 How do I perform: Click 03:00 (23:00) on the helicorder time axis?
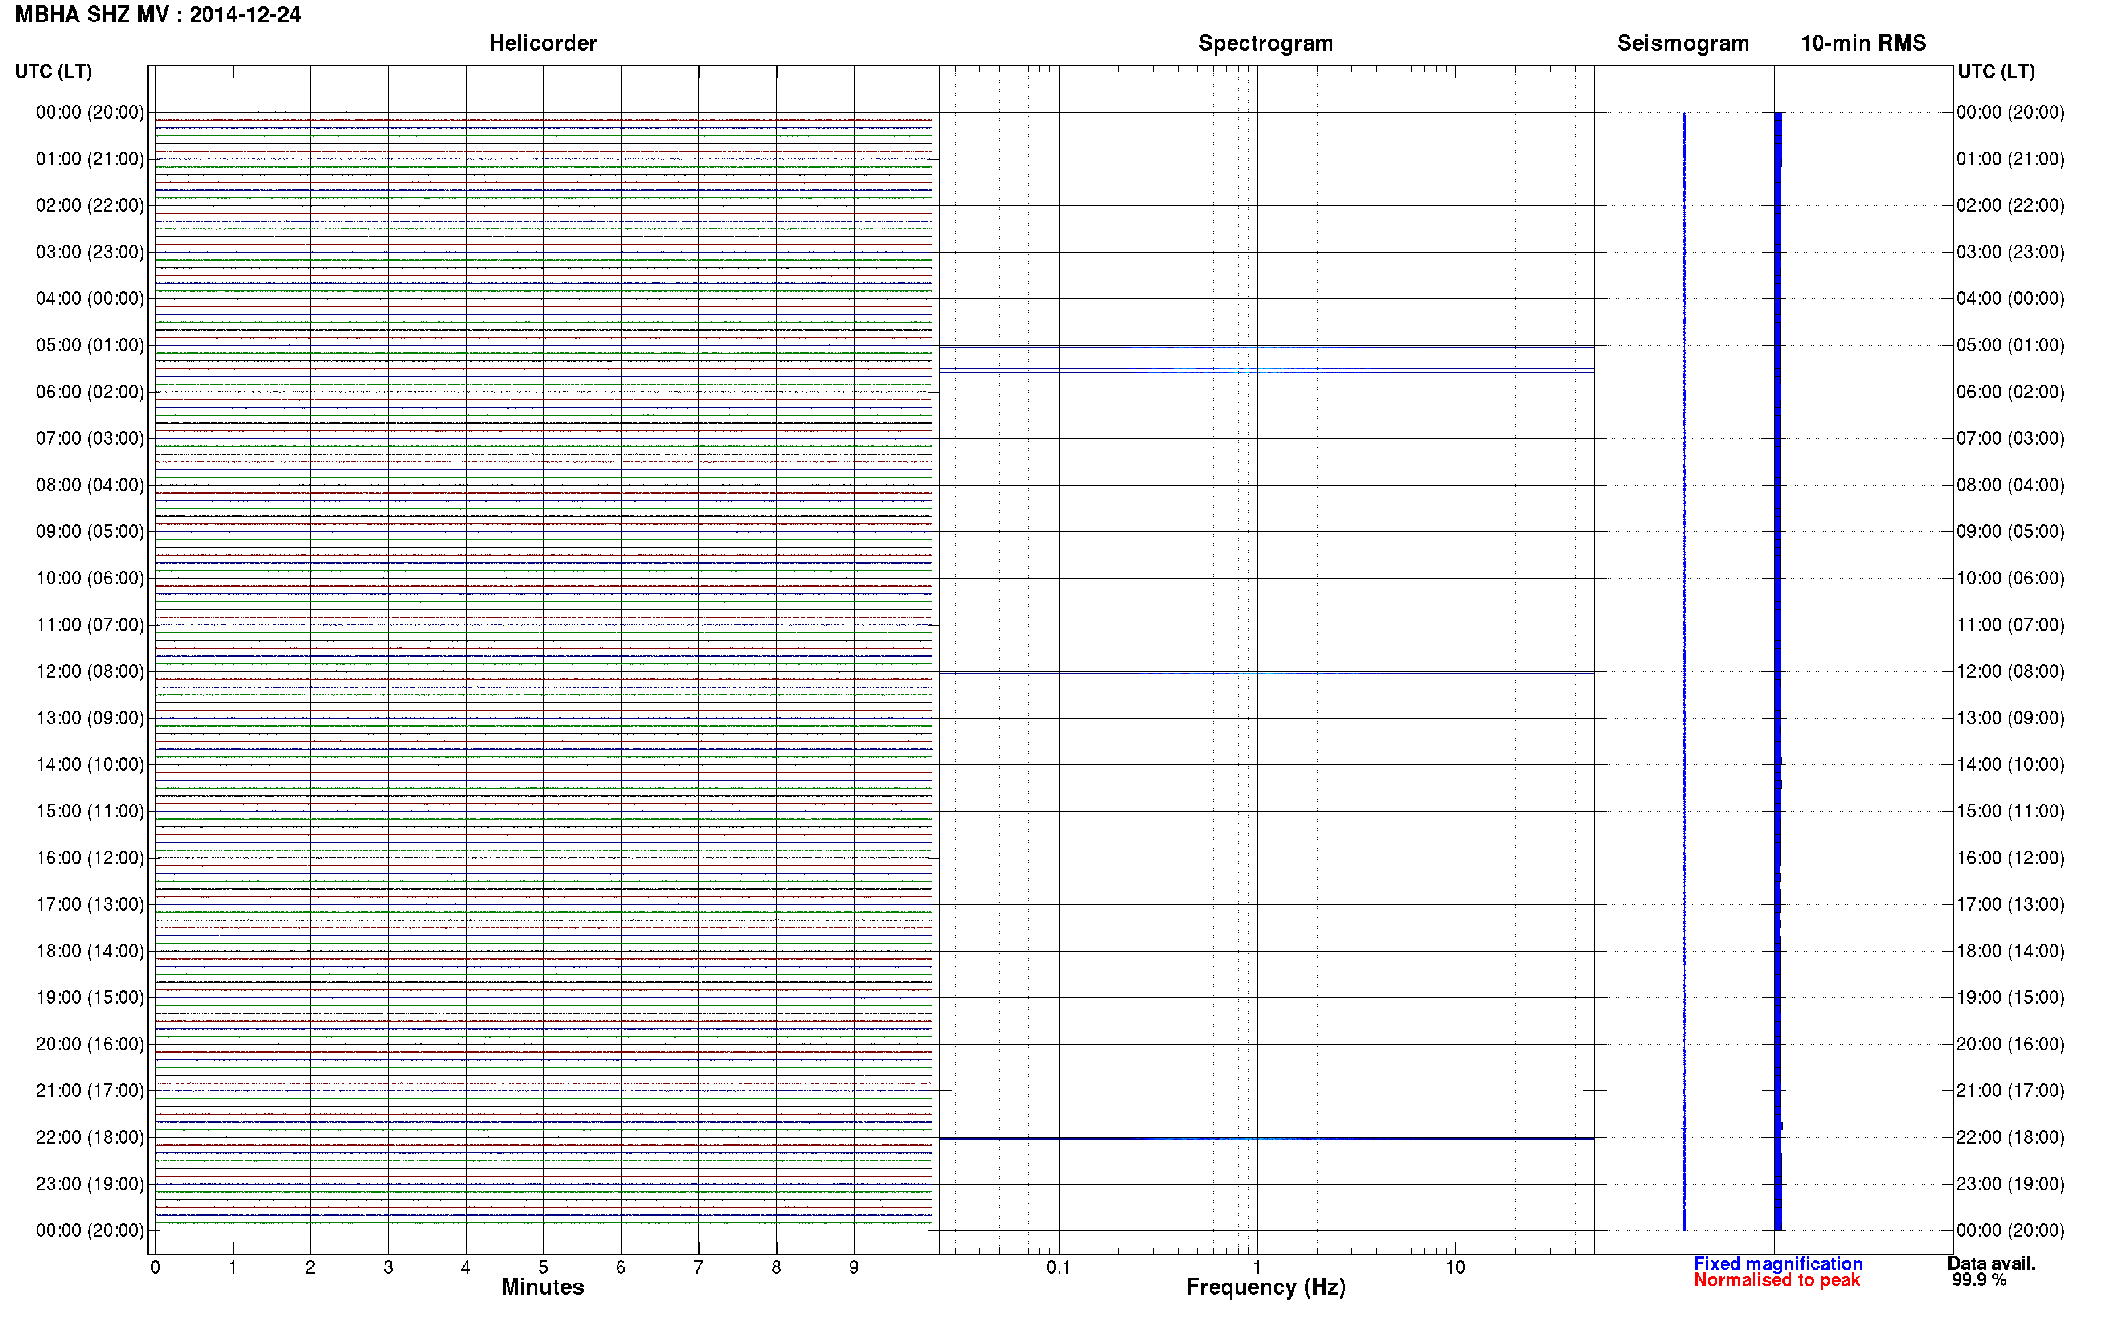pos(90,252)
